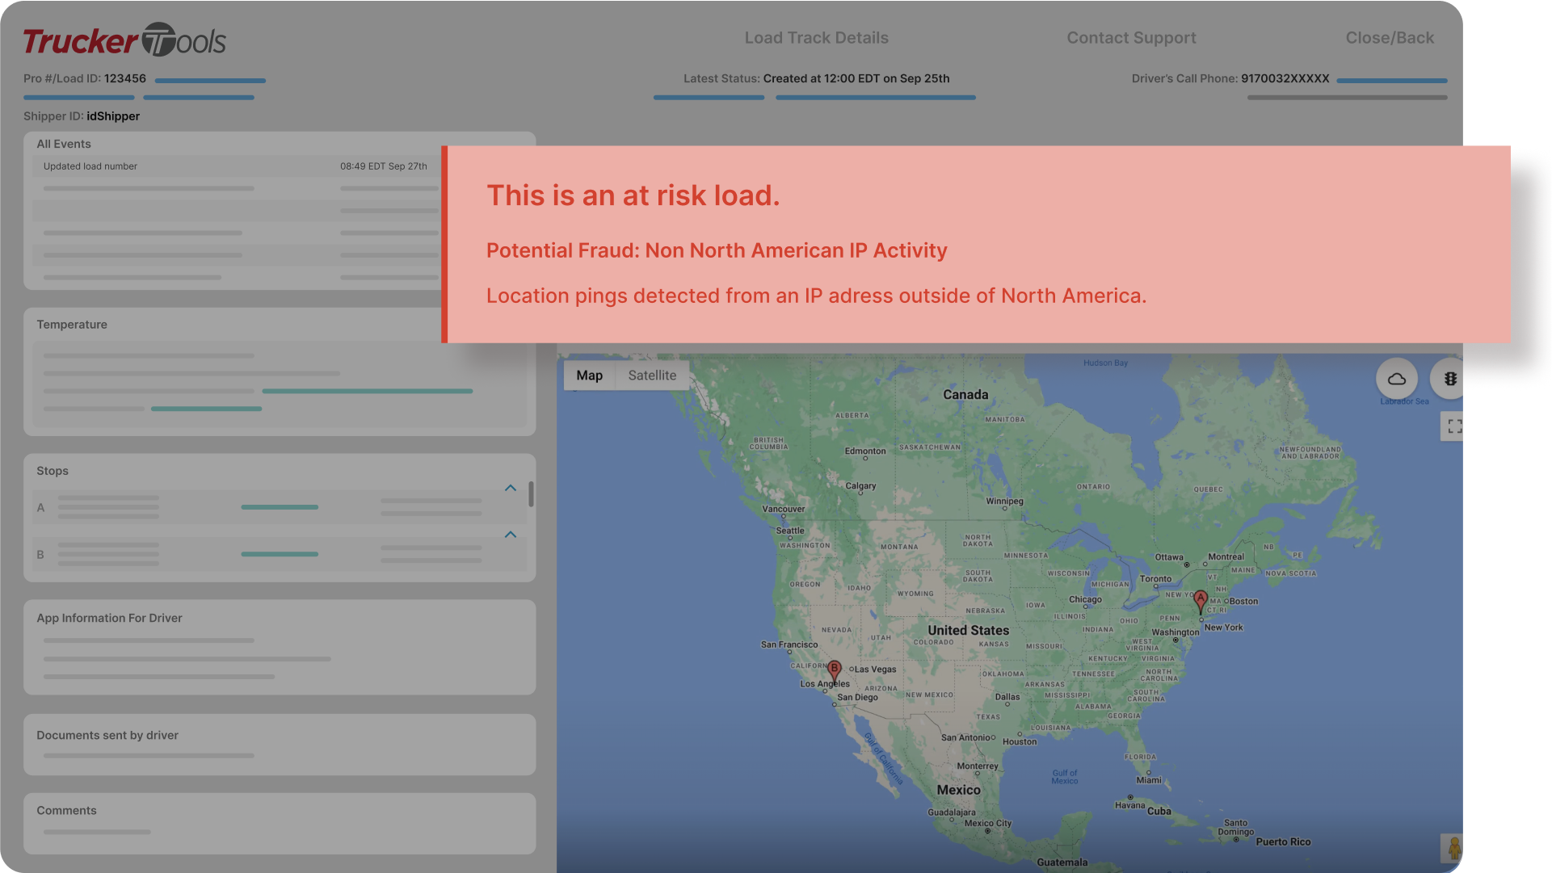
Task: Open Contact Support menu item
Action: [1131, 38]
